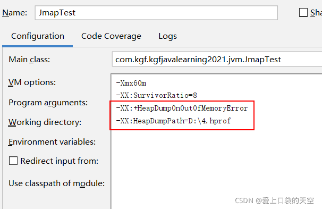Click the Program arguments label
The width and height of the screenshot is (322, 209).
coord(48,102)
